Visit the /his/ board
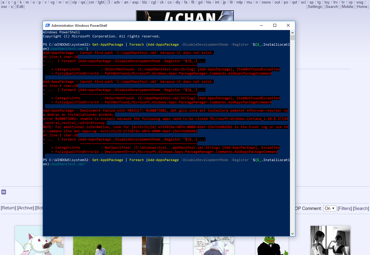 pyautogui.click(x=209, y=2)
